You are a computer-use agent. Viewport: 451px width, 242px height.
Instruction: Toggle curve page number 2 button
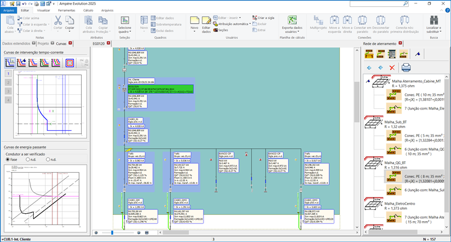click(x=8, y=82)
